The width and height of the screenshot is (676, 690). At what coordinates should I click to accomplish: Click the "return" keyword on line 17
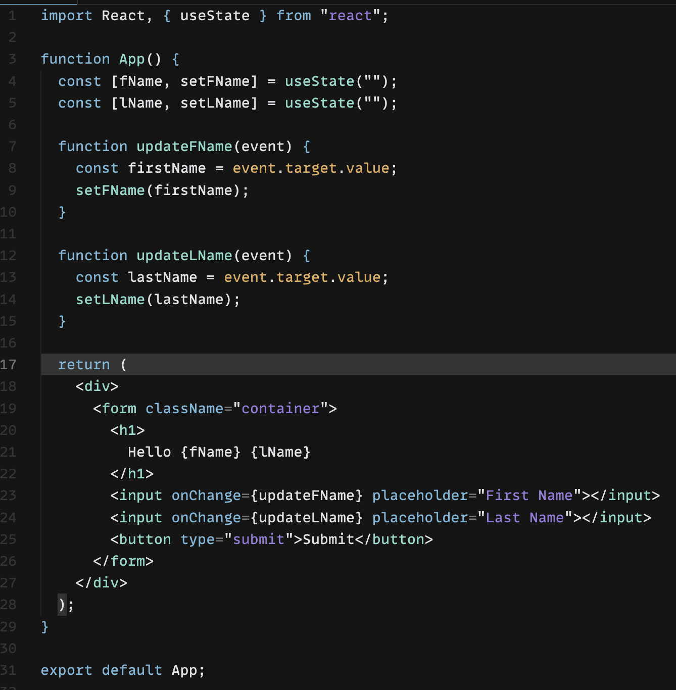84,365
